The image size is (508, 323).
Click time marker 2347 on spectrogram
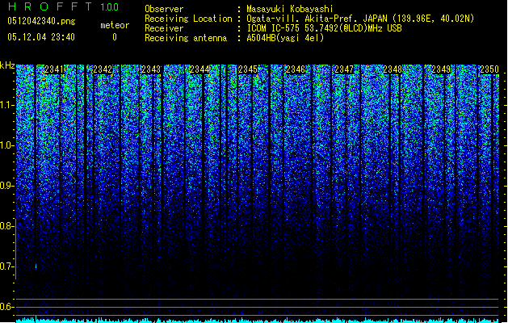[344, 69]
